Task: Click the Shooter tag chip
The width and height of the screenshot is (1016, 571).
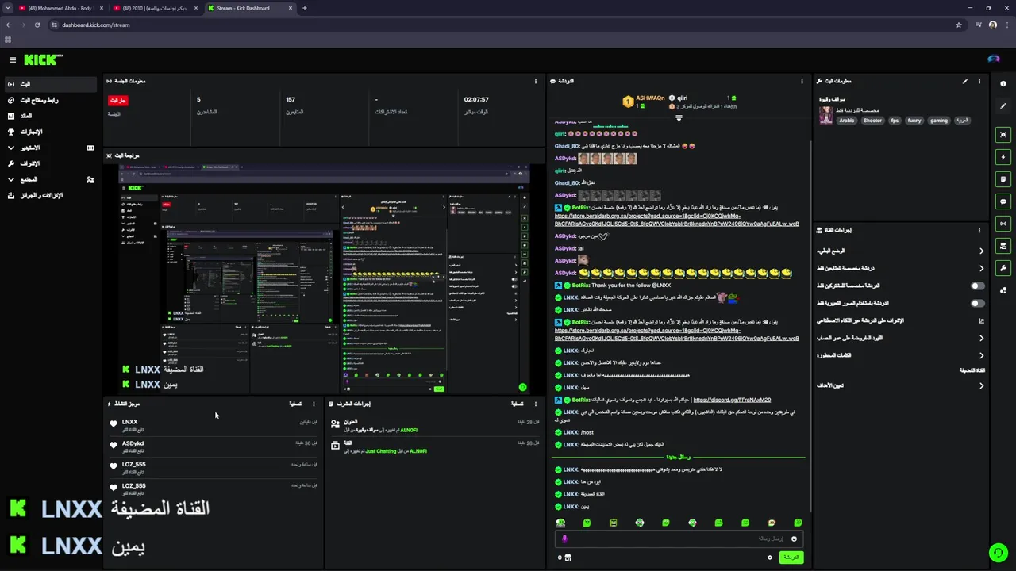Action: [x=872, y=121]
